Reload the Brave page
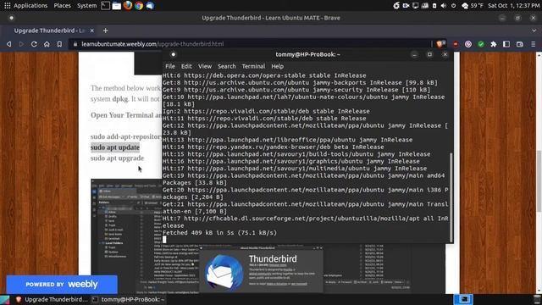 (34, 44)
